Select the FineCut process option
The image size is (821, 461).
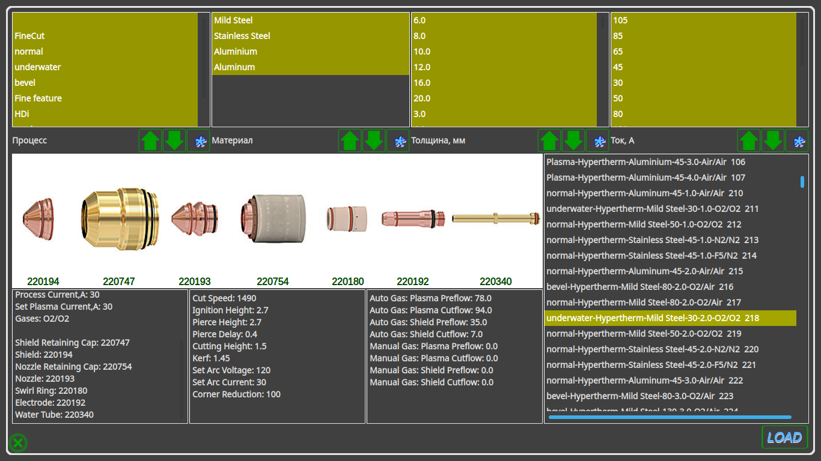[x=30, y=36]
